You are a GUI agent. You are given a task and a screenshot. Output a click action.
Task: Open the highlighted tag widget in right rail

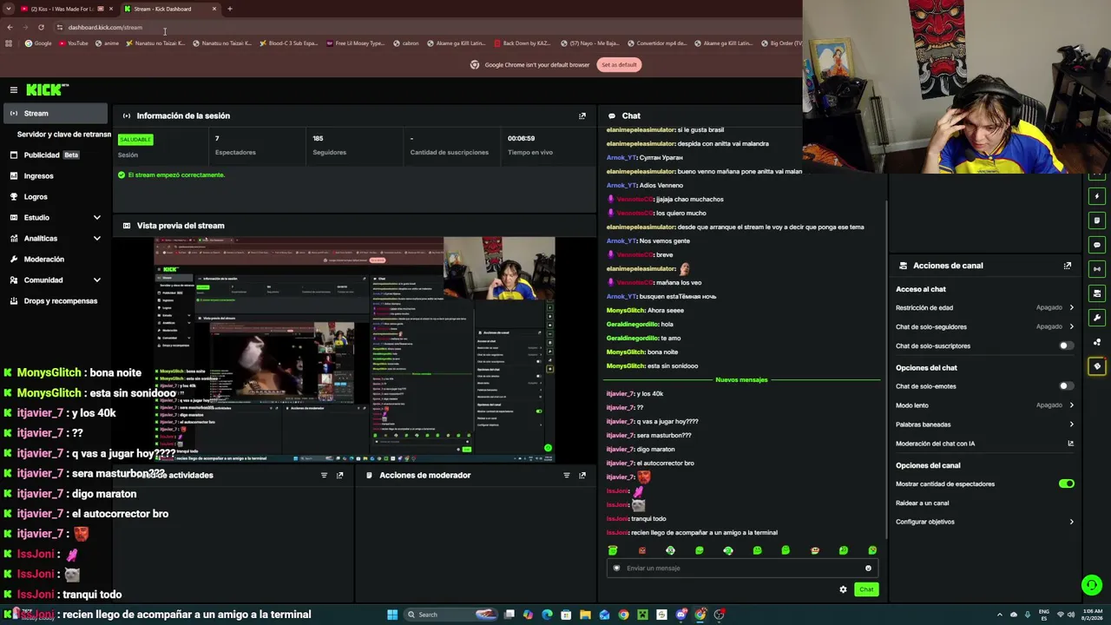coord(1097,366)
